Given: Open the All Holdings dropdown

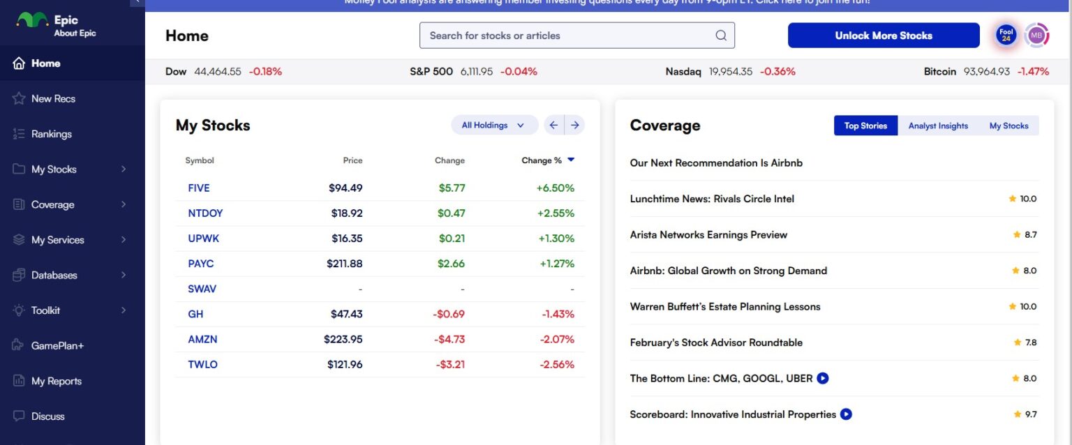Looking at the screenshot, I should point(494,125).
